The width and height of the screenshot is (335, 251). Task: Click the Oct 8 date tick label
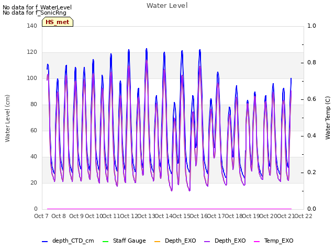(59, 216)
